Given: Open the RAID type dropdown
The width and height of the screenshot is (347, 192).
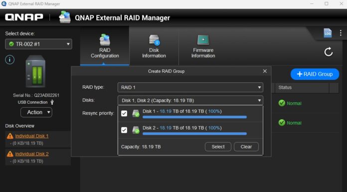Looking at the screenshot, I should point(190,87).
